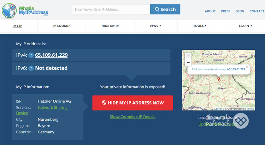Click the Nuremberg city value
Screen dimensions: 265x145
(48, 120)
